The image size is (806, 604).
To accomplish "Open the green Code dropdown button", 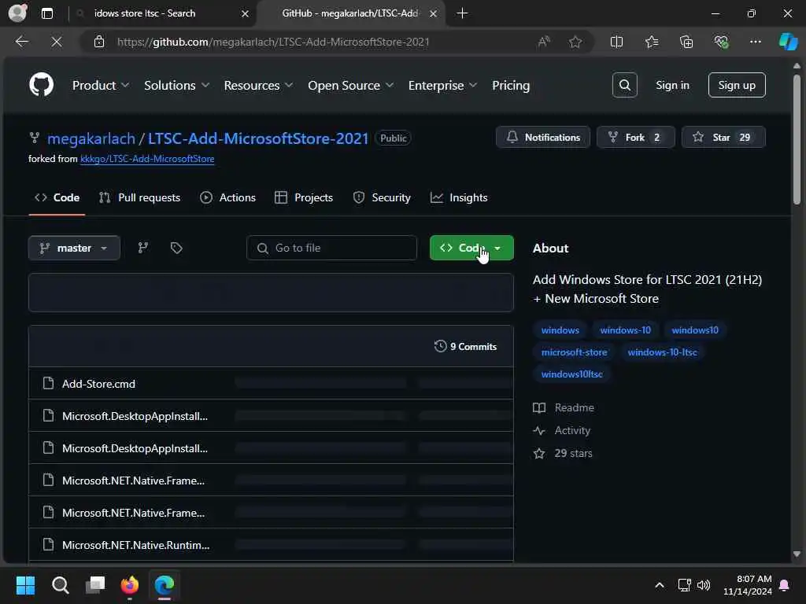I will [x=471, y=248].
